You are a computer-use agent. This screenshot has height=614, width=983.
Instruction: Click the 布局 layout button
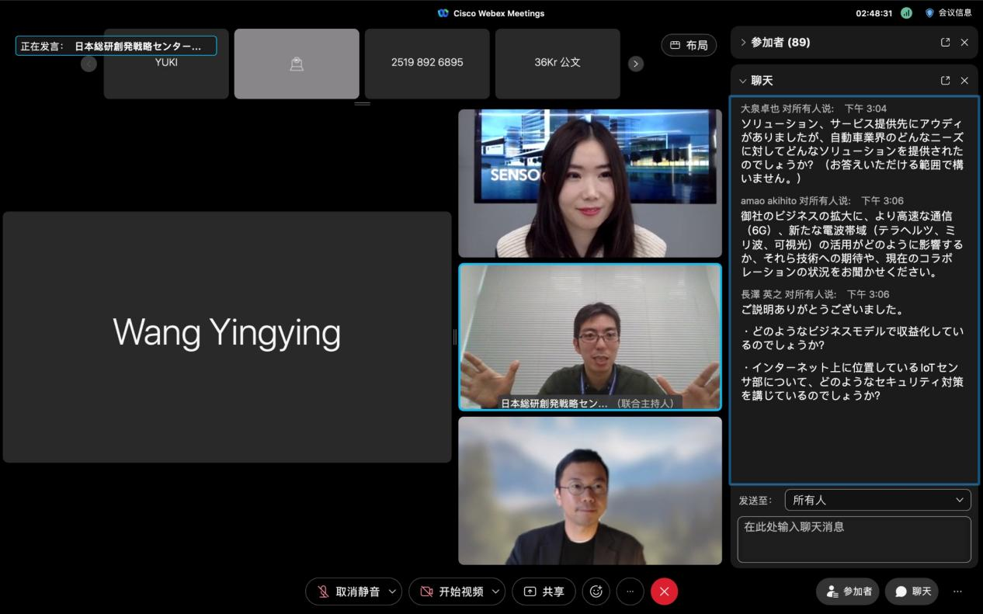click(689, 45)
